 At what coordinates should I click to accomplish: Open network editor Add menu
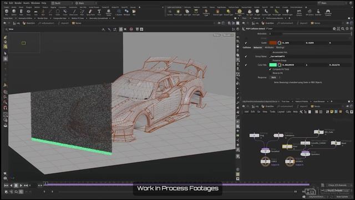click(x=246, y=112)
